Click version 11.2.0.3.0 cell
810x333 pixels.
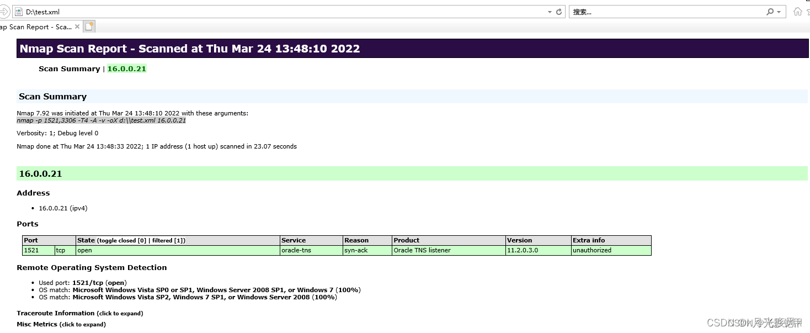coord(539,250)
